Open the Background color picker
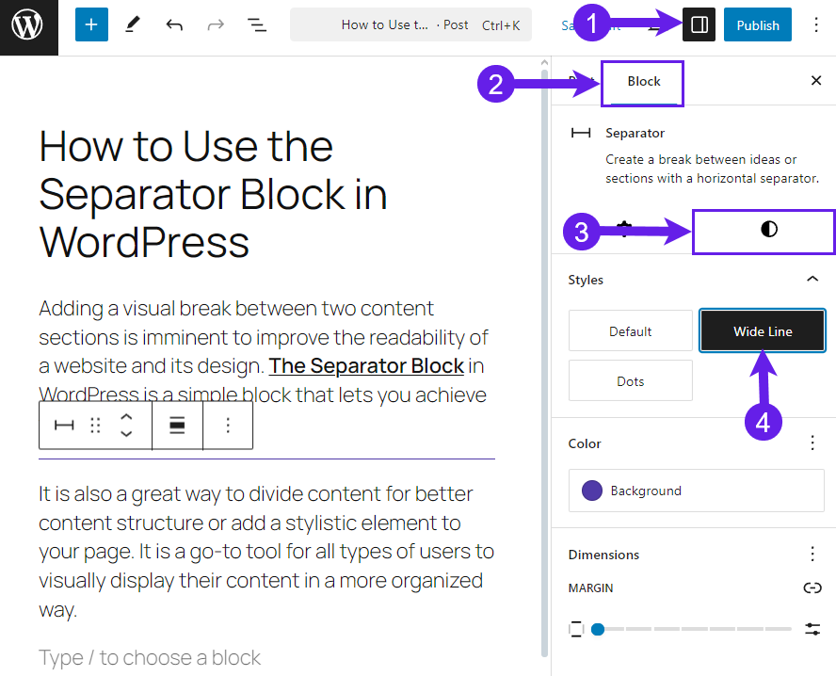This screenshot has height=676, width=836. [x=697, y=491]
